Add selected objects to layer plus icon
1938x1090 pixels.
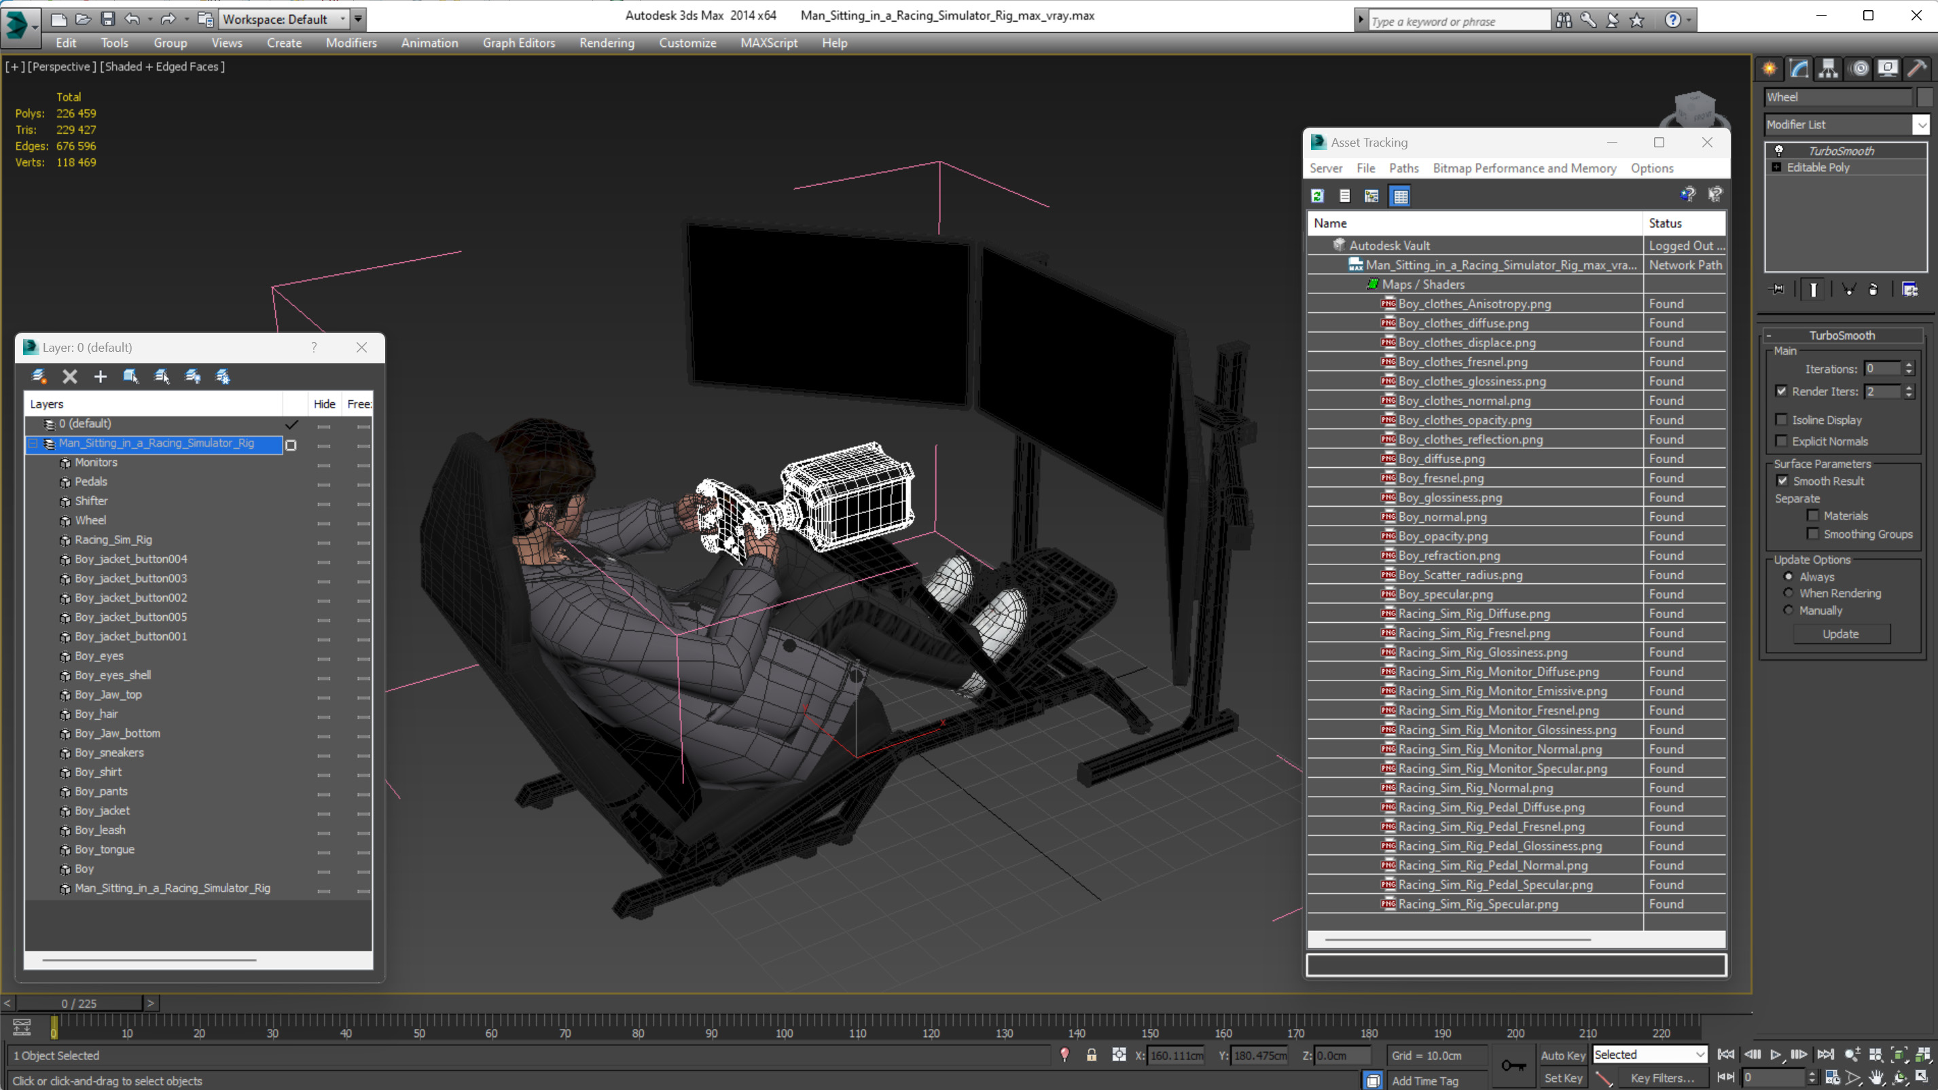100,376
